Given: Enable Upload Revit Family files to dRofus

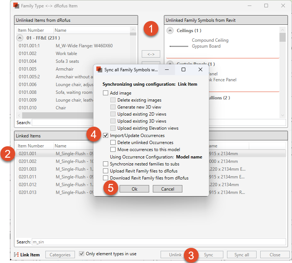Looking at the screenshot, I should point(106,171).
